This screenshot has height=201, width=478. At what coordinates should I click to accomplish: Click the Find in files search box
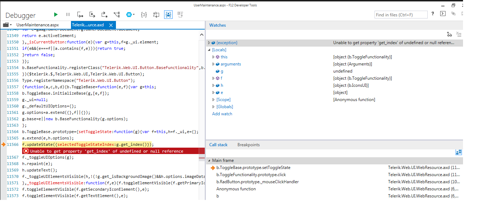coord(401,15)
